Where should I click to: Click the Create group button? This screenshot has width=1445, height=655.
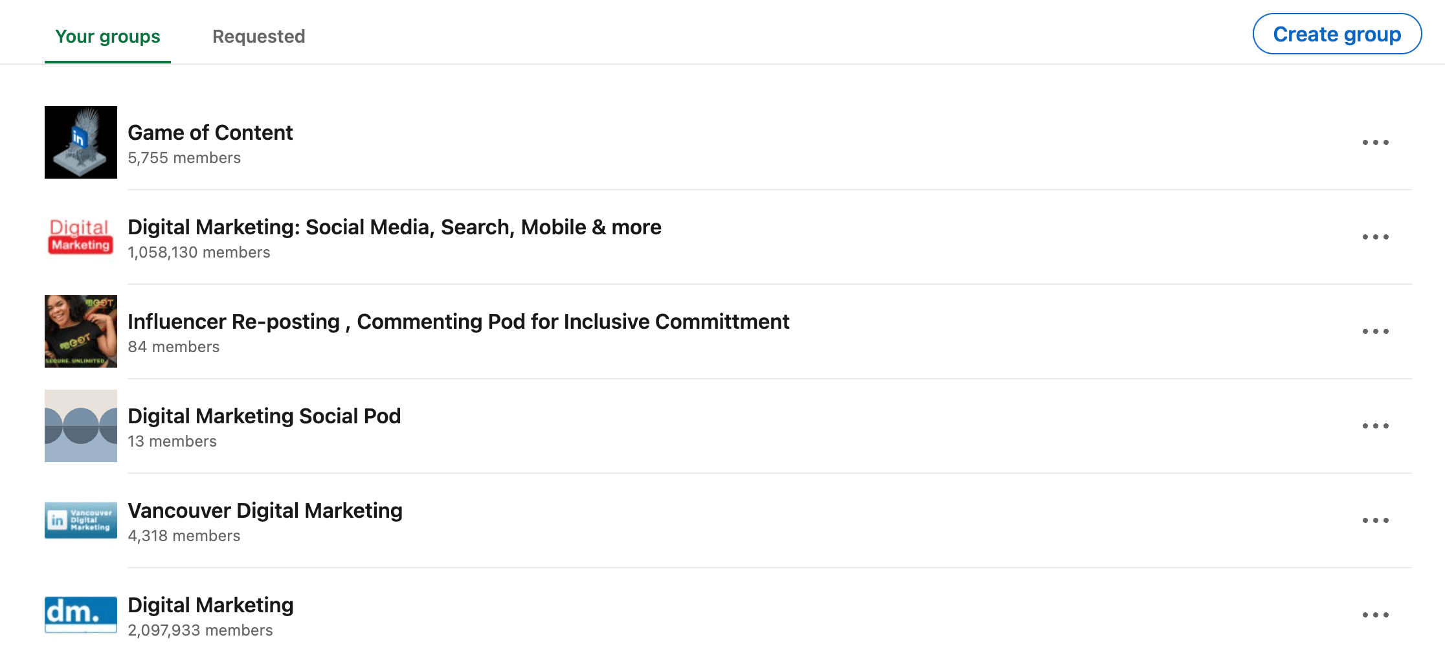click(1337, 34)
